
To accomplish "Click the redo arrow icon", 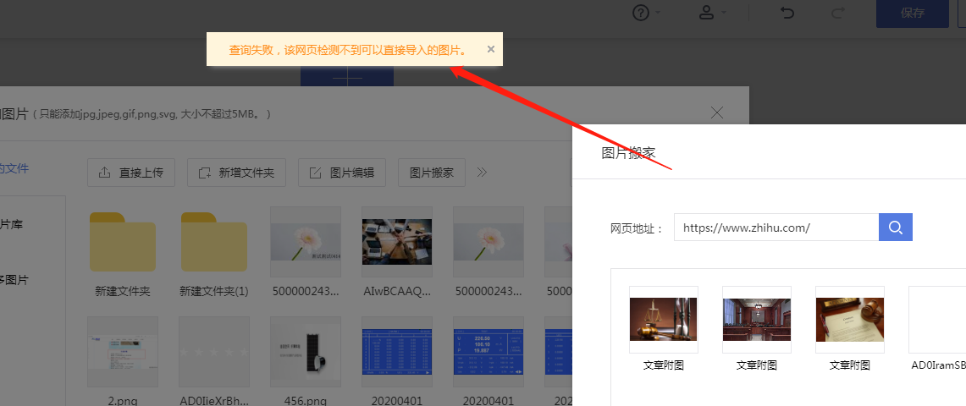I will [838, 13].
